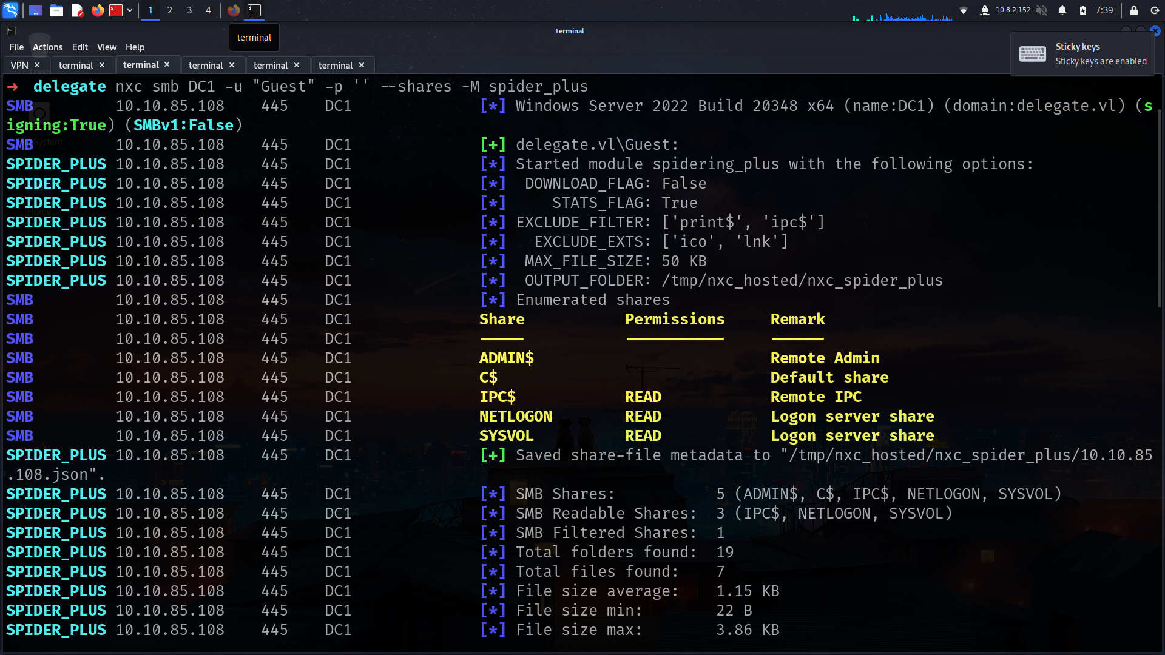Switch to workspace 1
Screen dimensions: 1165x655
150,10
